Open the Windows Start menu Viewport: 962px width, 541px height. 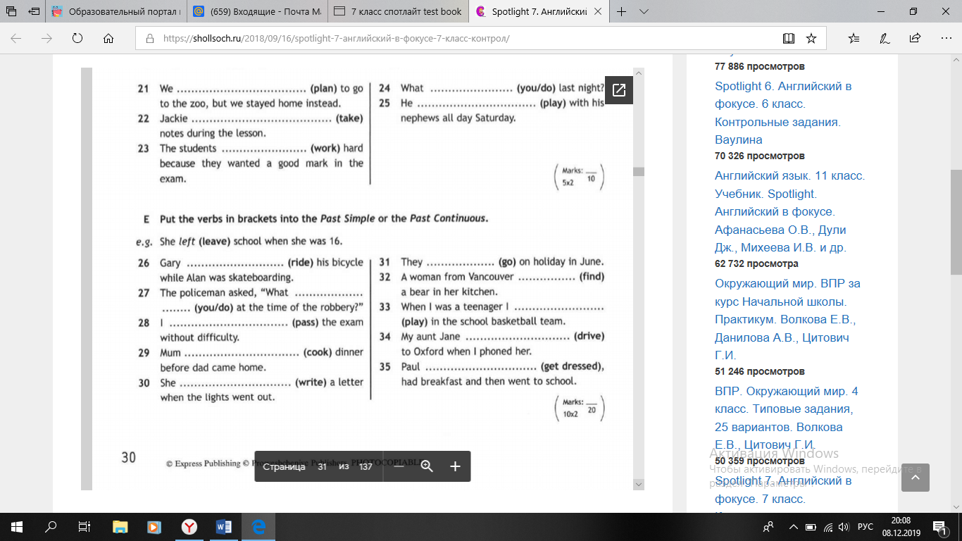click(x=16, y=526)
